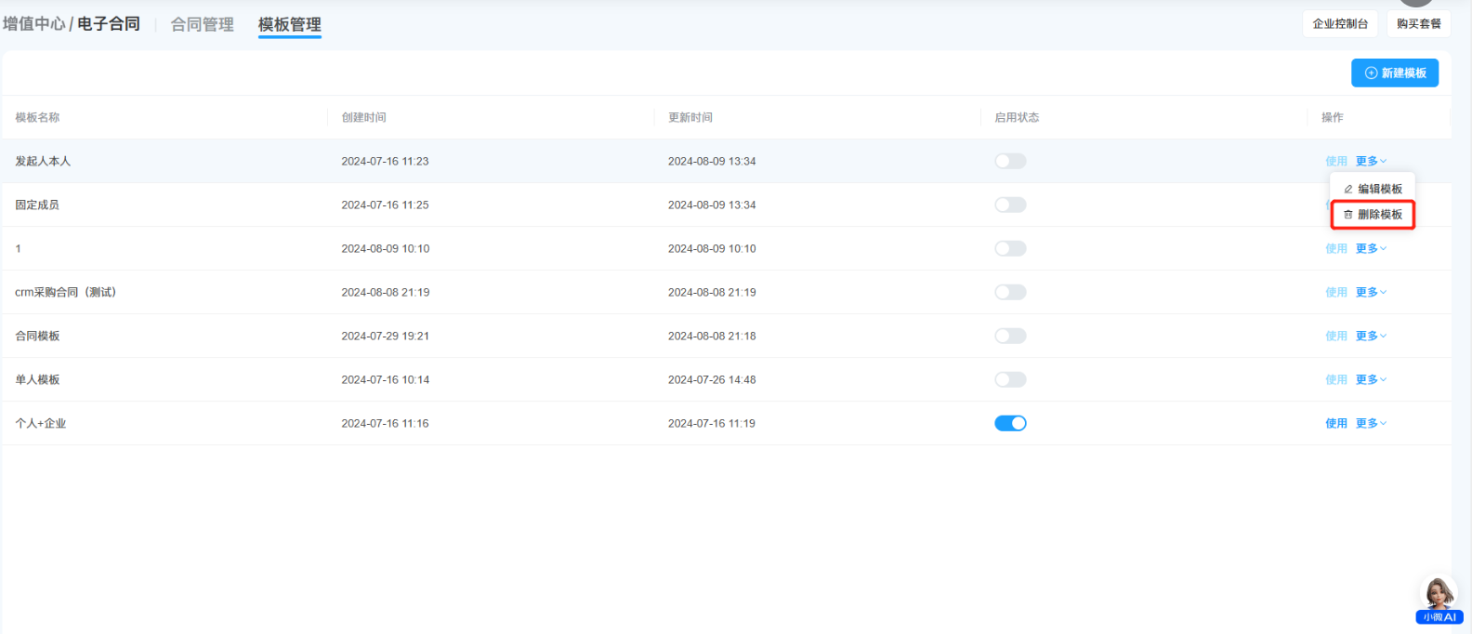Select the crm采购合同（测试） name cell

click(66, 292)
